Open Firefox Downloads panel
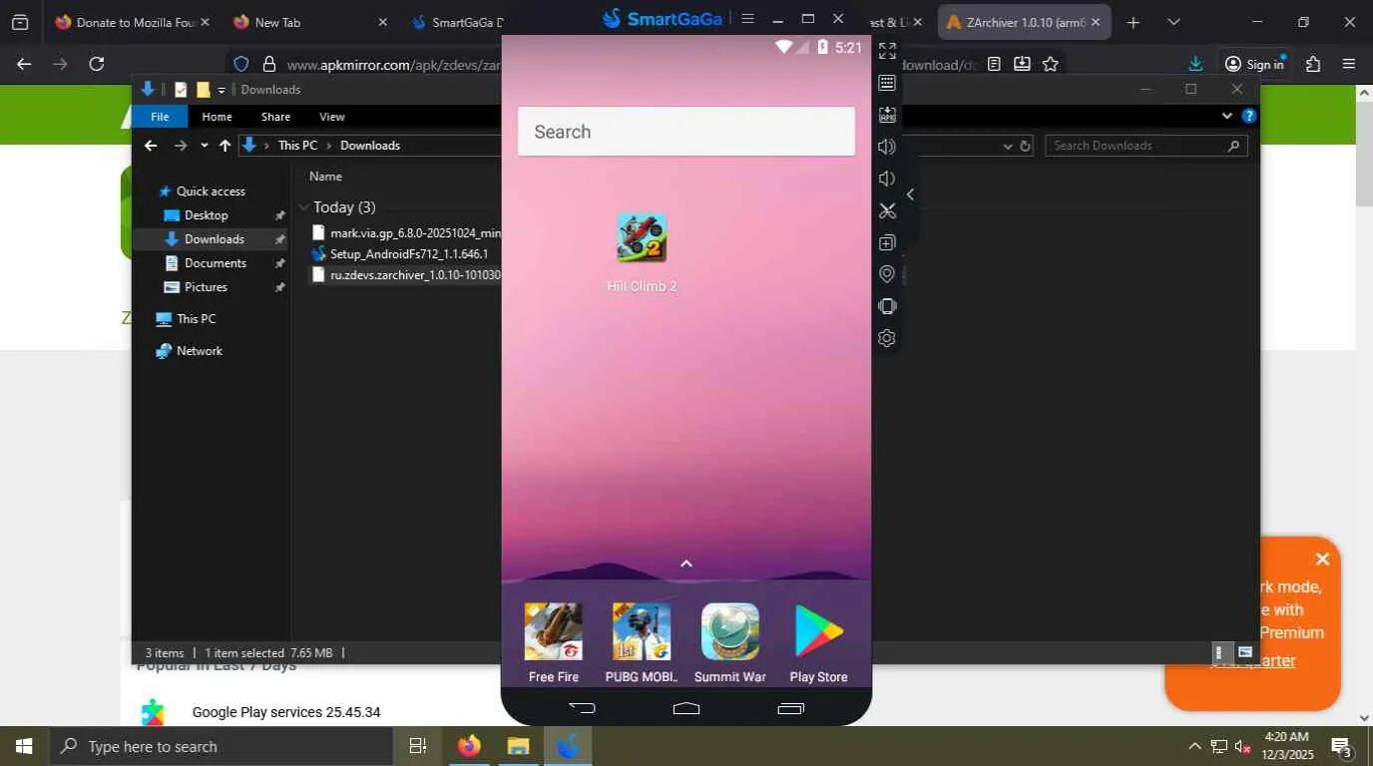This screenshot has width=1373, height=766. [x=1195, y=64]
